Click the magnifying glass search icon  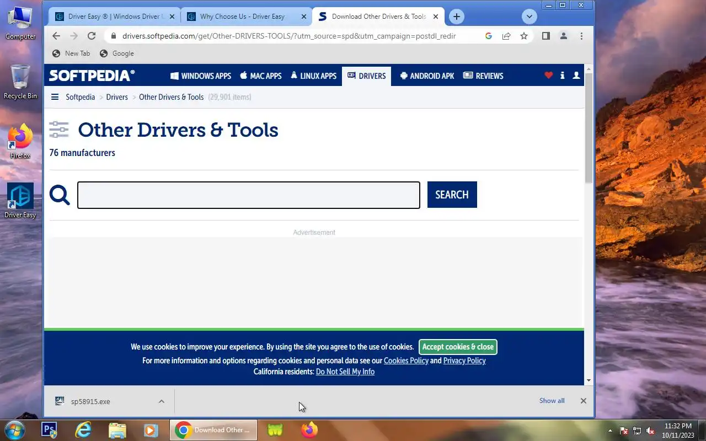coord(60,195)
